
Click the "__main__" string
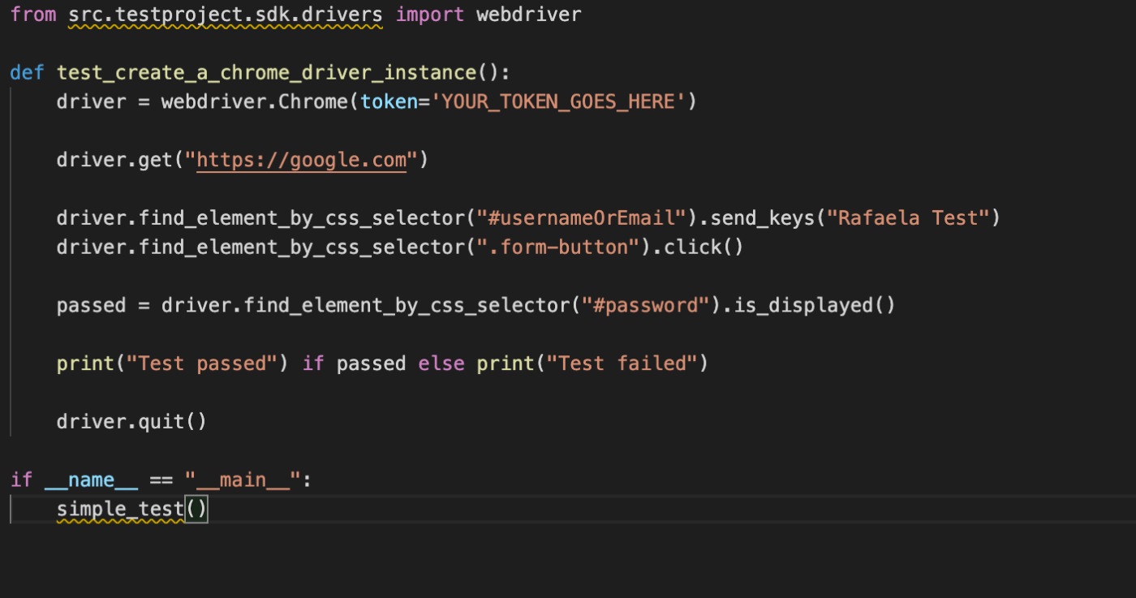point(243,480)
